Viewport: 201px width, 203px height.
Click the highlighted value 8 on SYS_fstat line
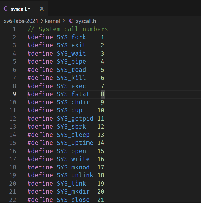[x=103, y=94]
